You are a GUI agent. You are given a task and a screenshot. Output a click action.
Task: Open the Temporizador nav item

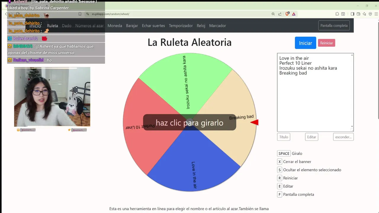[x=181, y=26]
